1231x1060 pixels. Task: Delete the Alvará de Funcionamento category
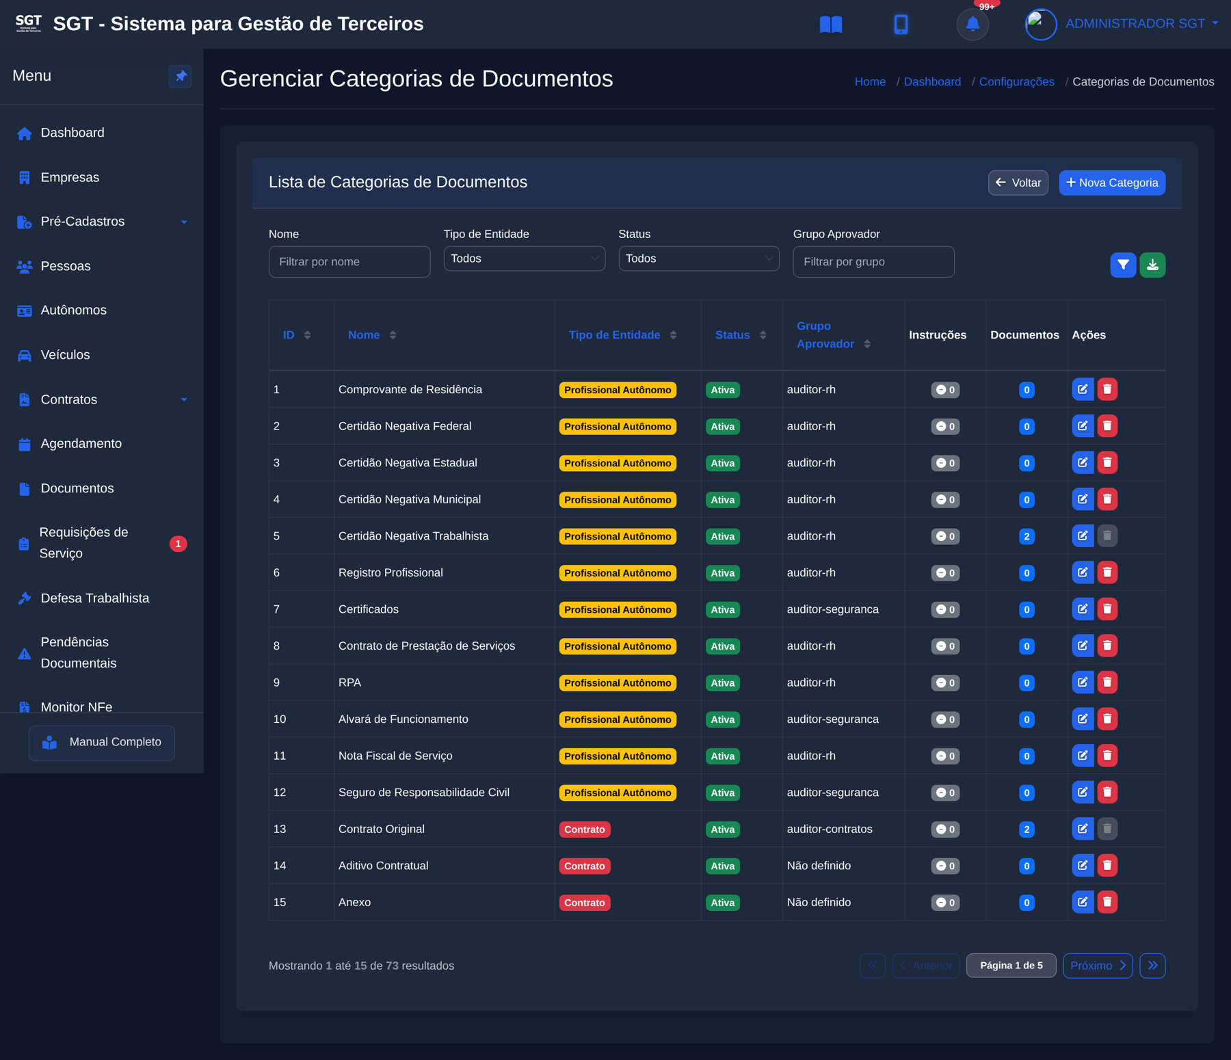(1107, 719)
